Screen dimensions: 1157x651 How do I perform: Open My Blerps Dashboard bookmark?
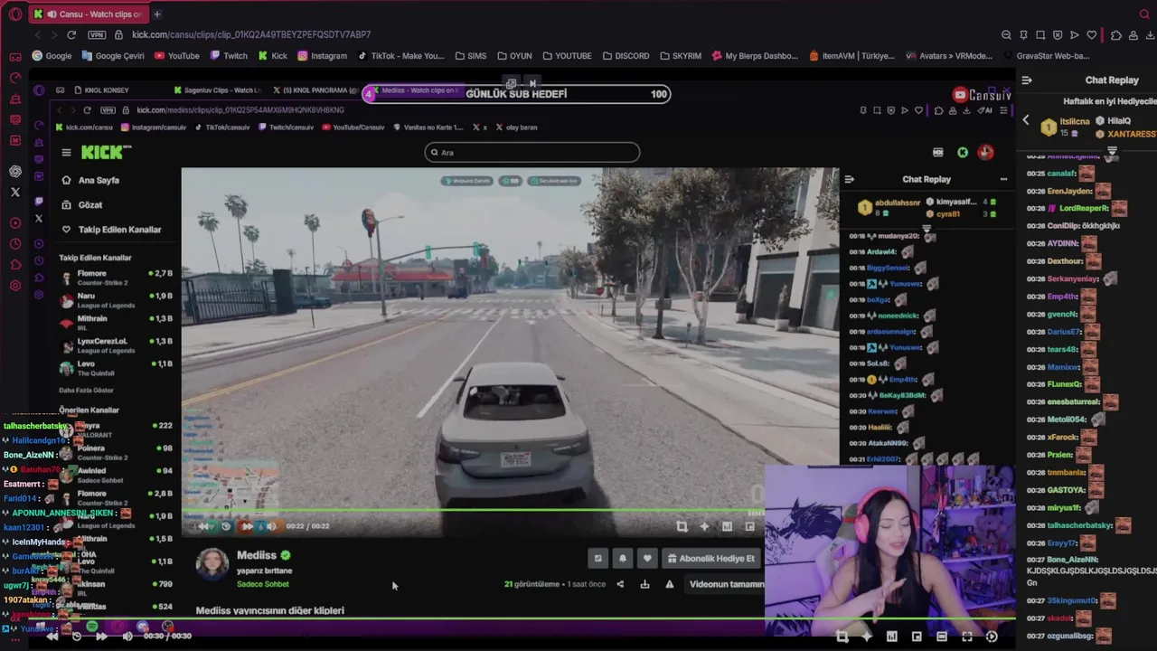coord(756,56)
